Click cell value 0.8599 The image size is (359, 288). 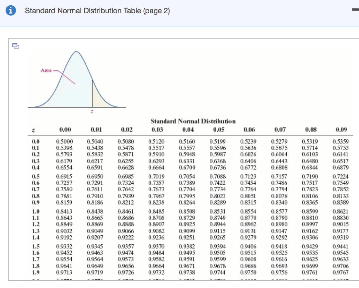(x=310, y=212)
